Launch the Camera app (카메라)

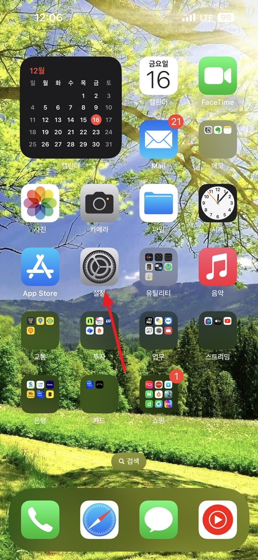click(x=99, y=203)
